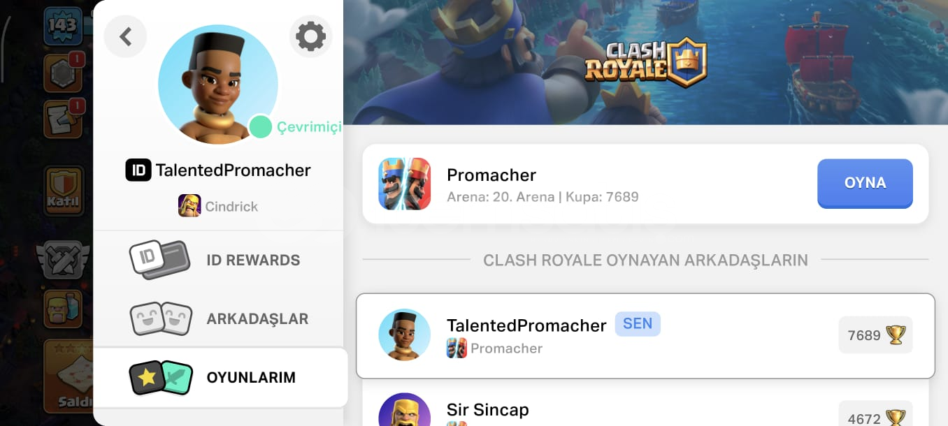
Task: Select the OYUNLARIM menu item
Action: [220, 377]
